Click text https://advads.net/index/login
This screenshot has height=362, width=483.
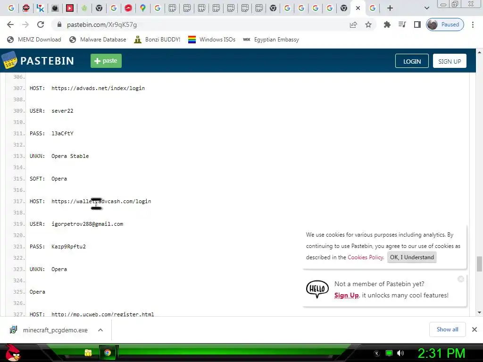click(x=98, y=88)
